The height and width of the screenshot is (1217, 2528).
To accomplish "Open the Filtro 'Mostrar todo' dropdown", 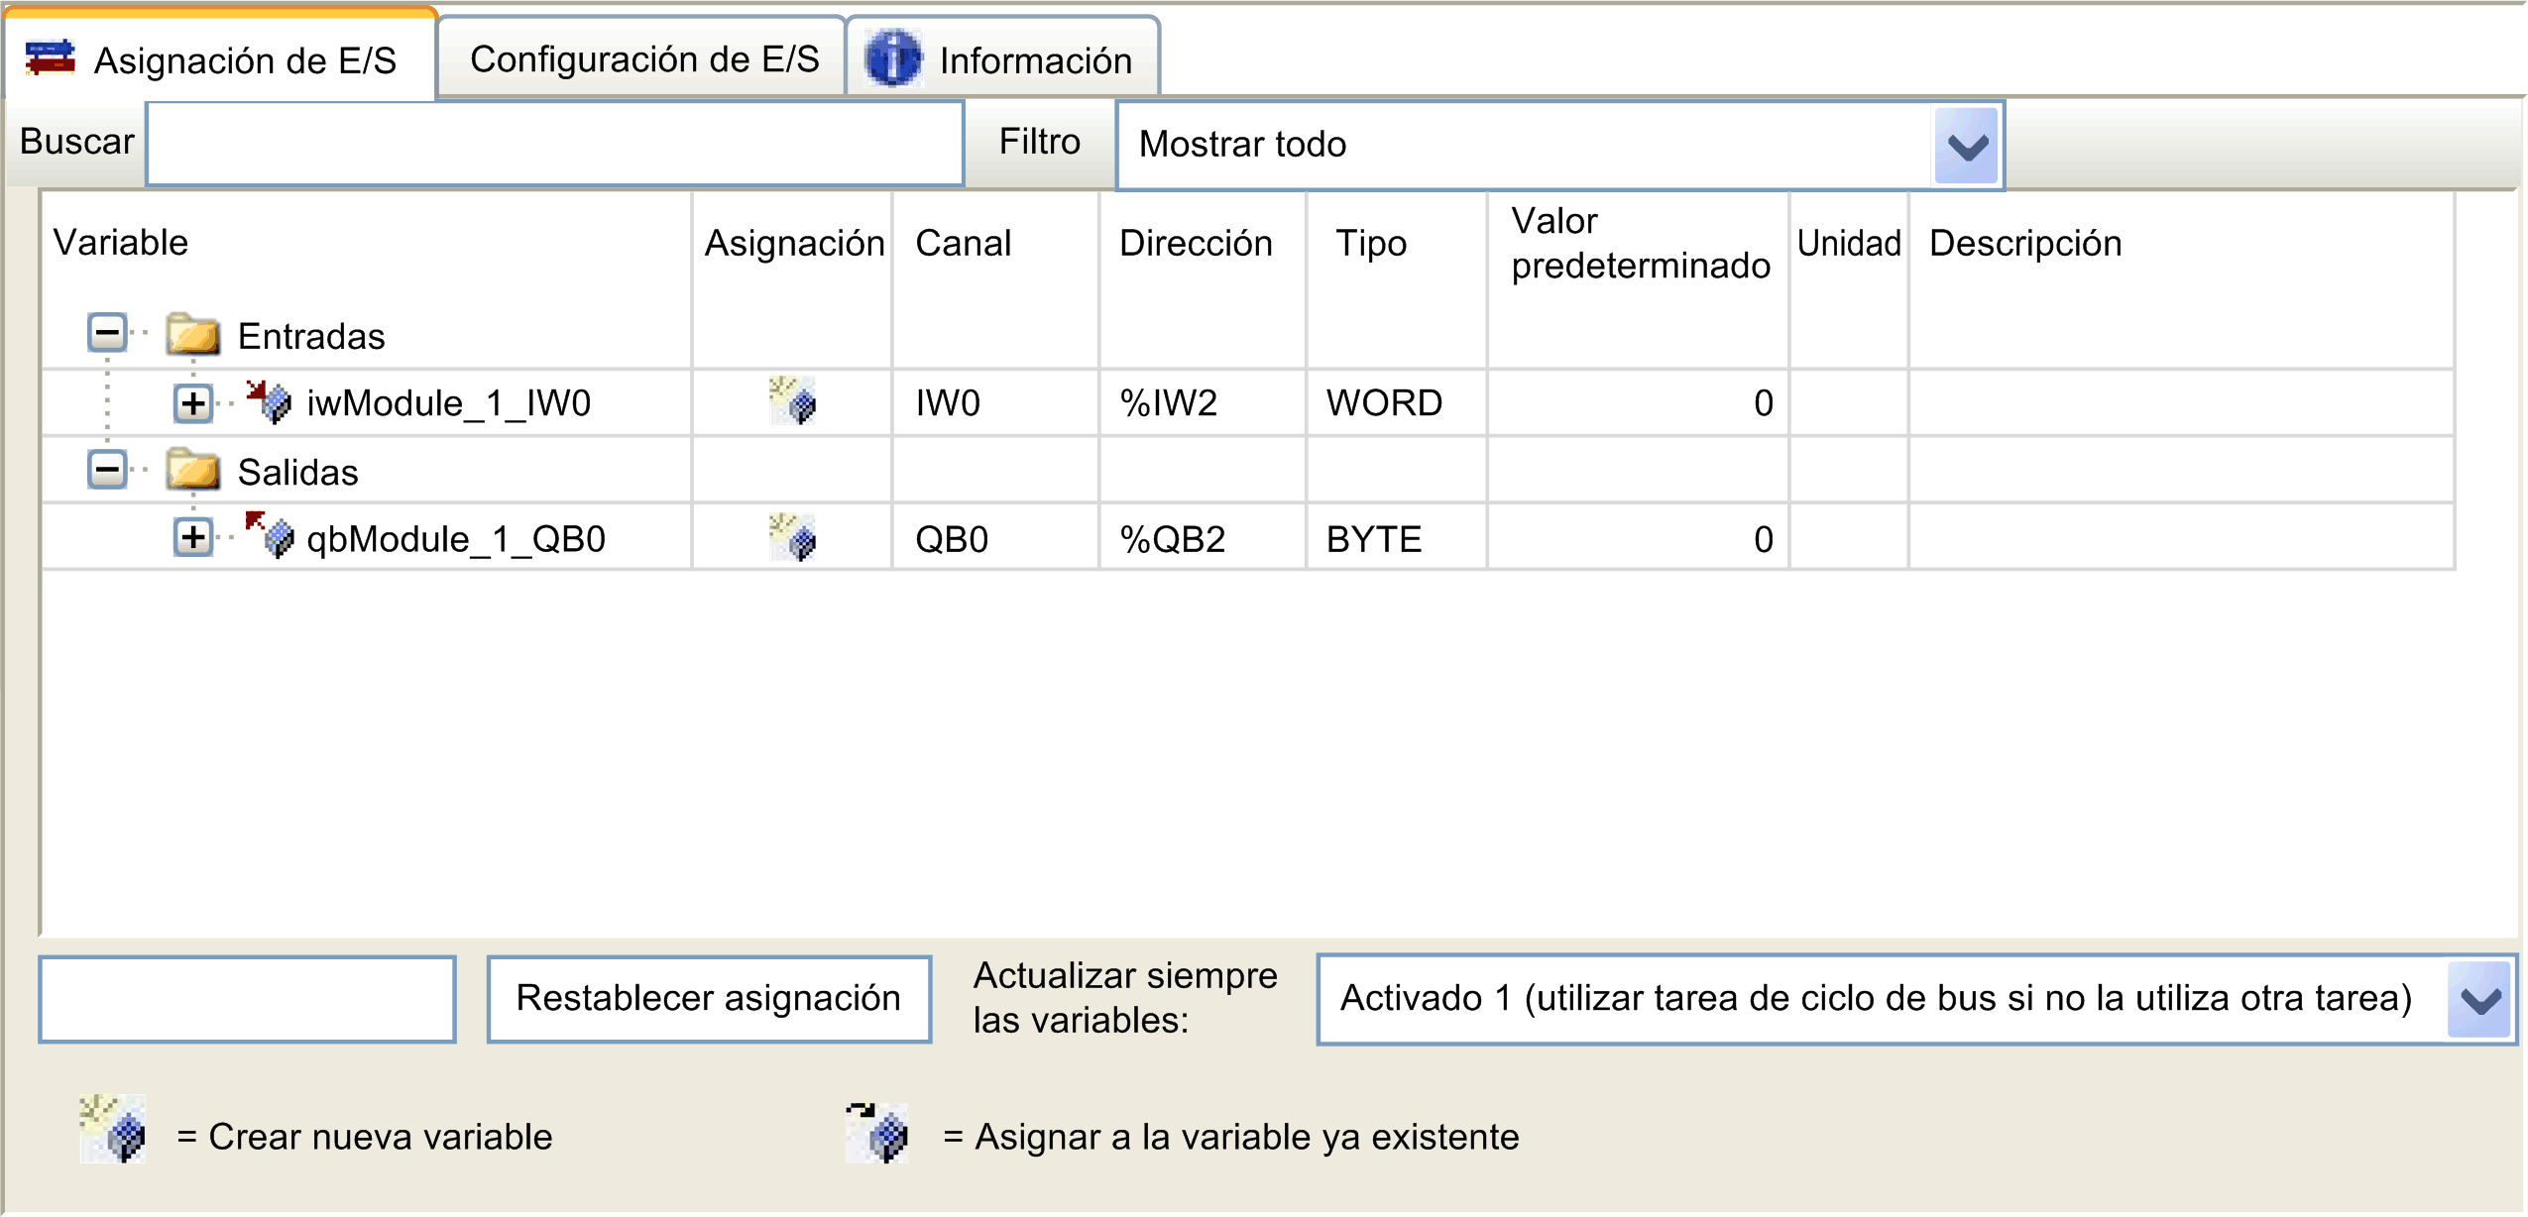I will [1966, 147].
